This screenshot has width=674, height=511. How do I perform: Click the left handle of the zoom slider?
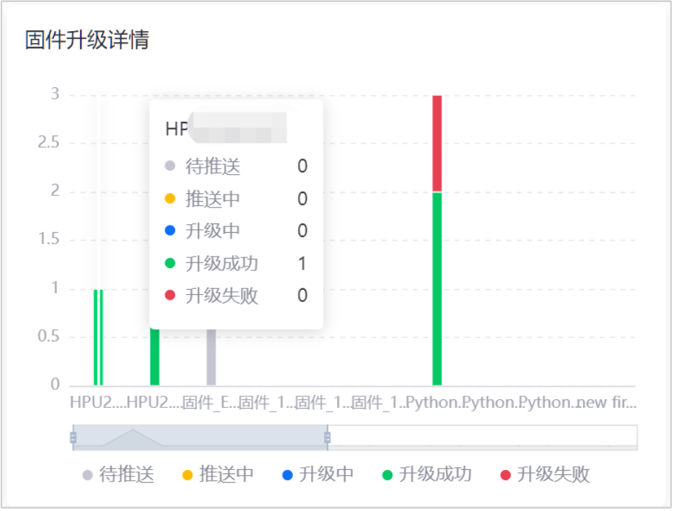[x=73, y=437]
